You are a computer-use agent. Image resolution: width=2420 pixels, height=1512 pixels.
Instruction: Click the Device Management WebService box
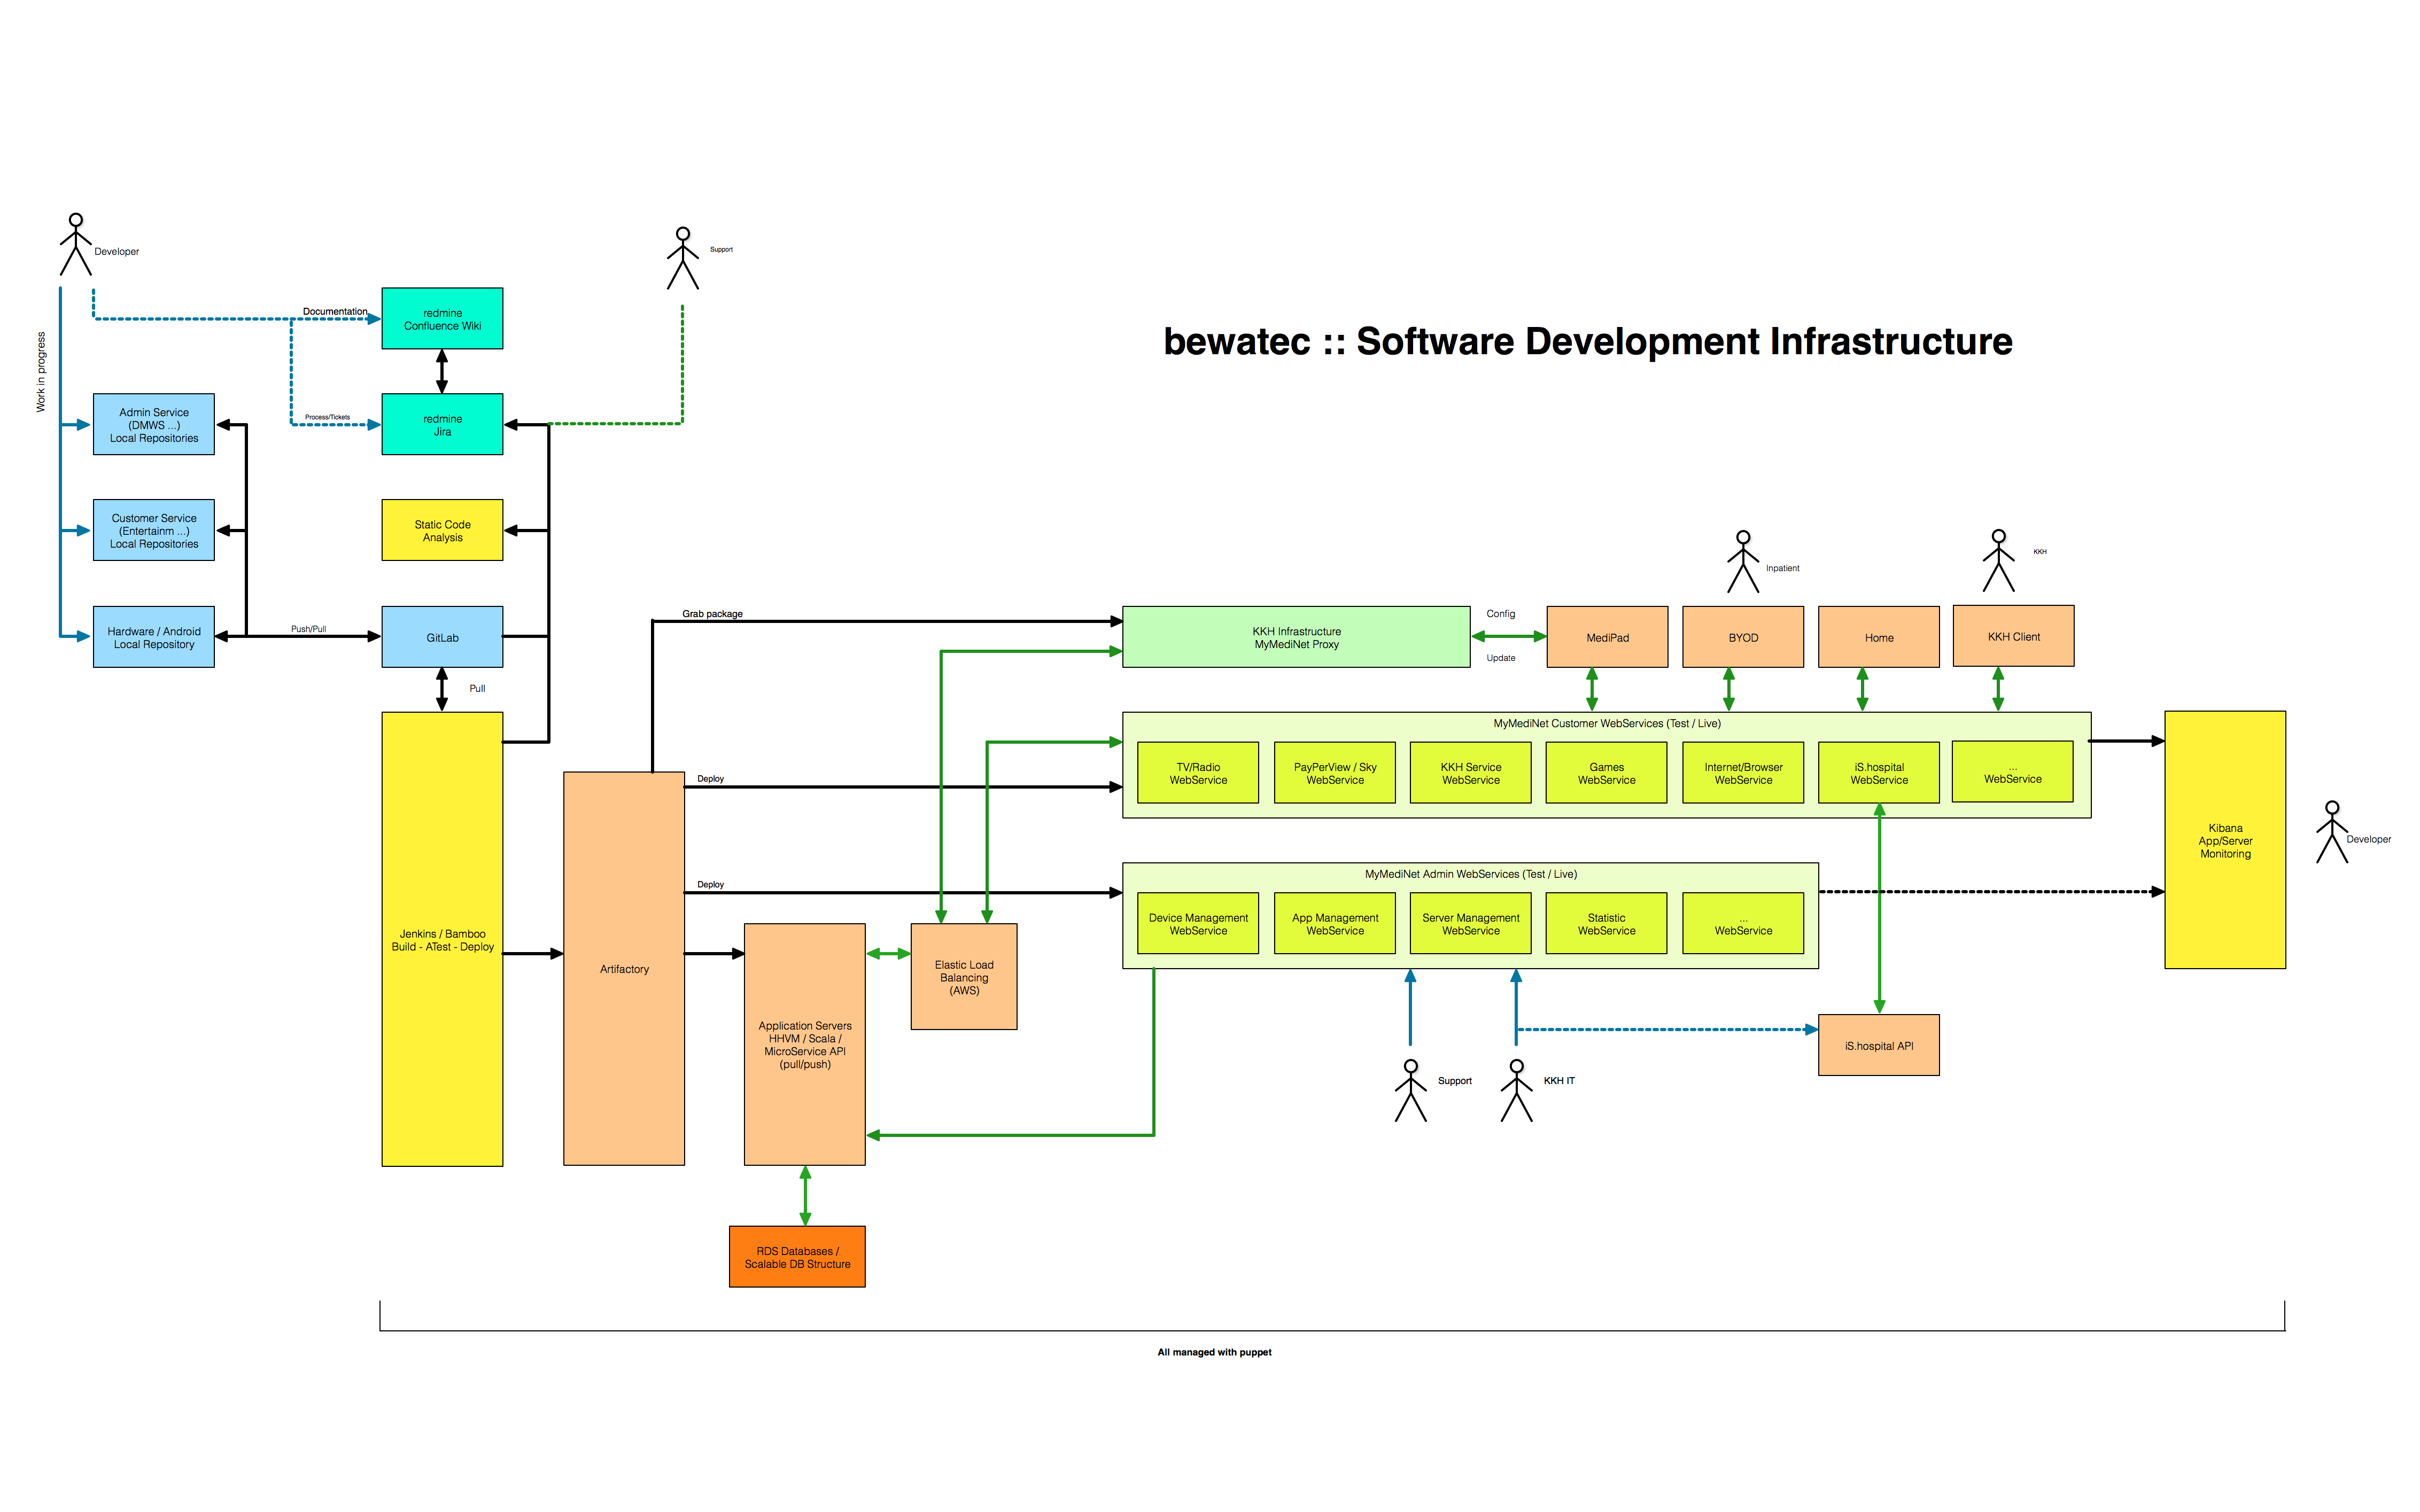tap(1198, 923)
